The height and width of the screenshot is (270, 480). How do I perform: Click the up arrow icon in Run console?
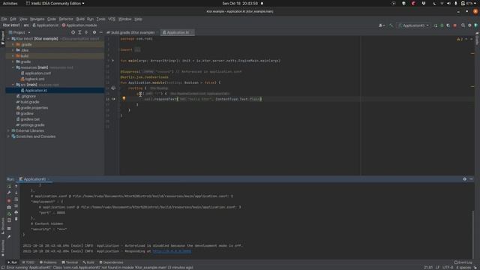(16, 187)
